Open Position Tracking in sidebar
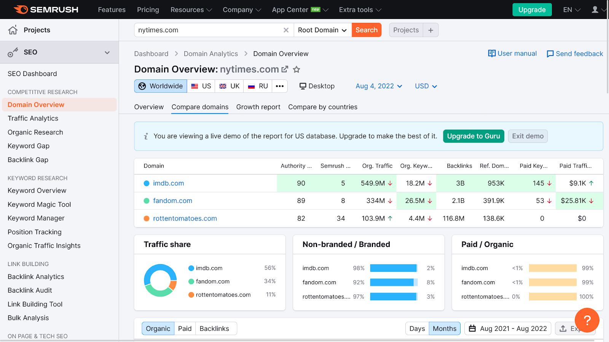 pos(35,232)
